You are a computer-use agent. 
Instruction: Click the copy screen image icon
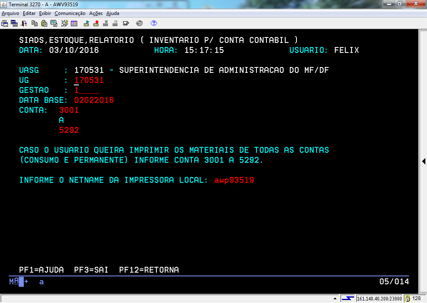pos(54,23)
